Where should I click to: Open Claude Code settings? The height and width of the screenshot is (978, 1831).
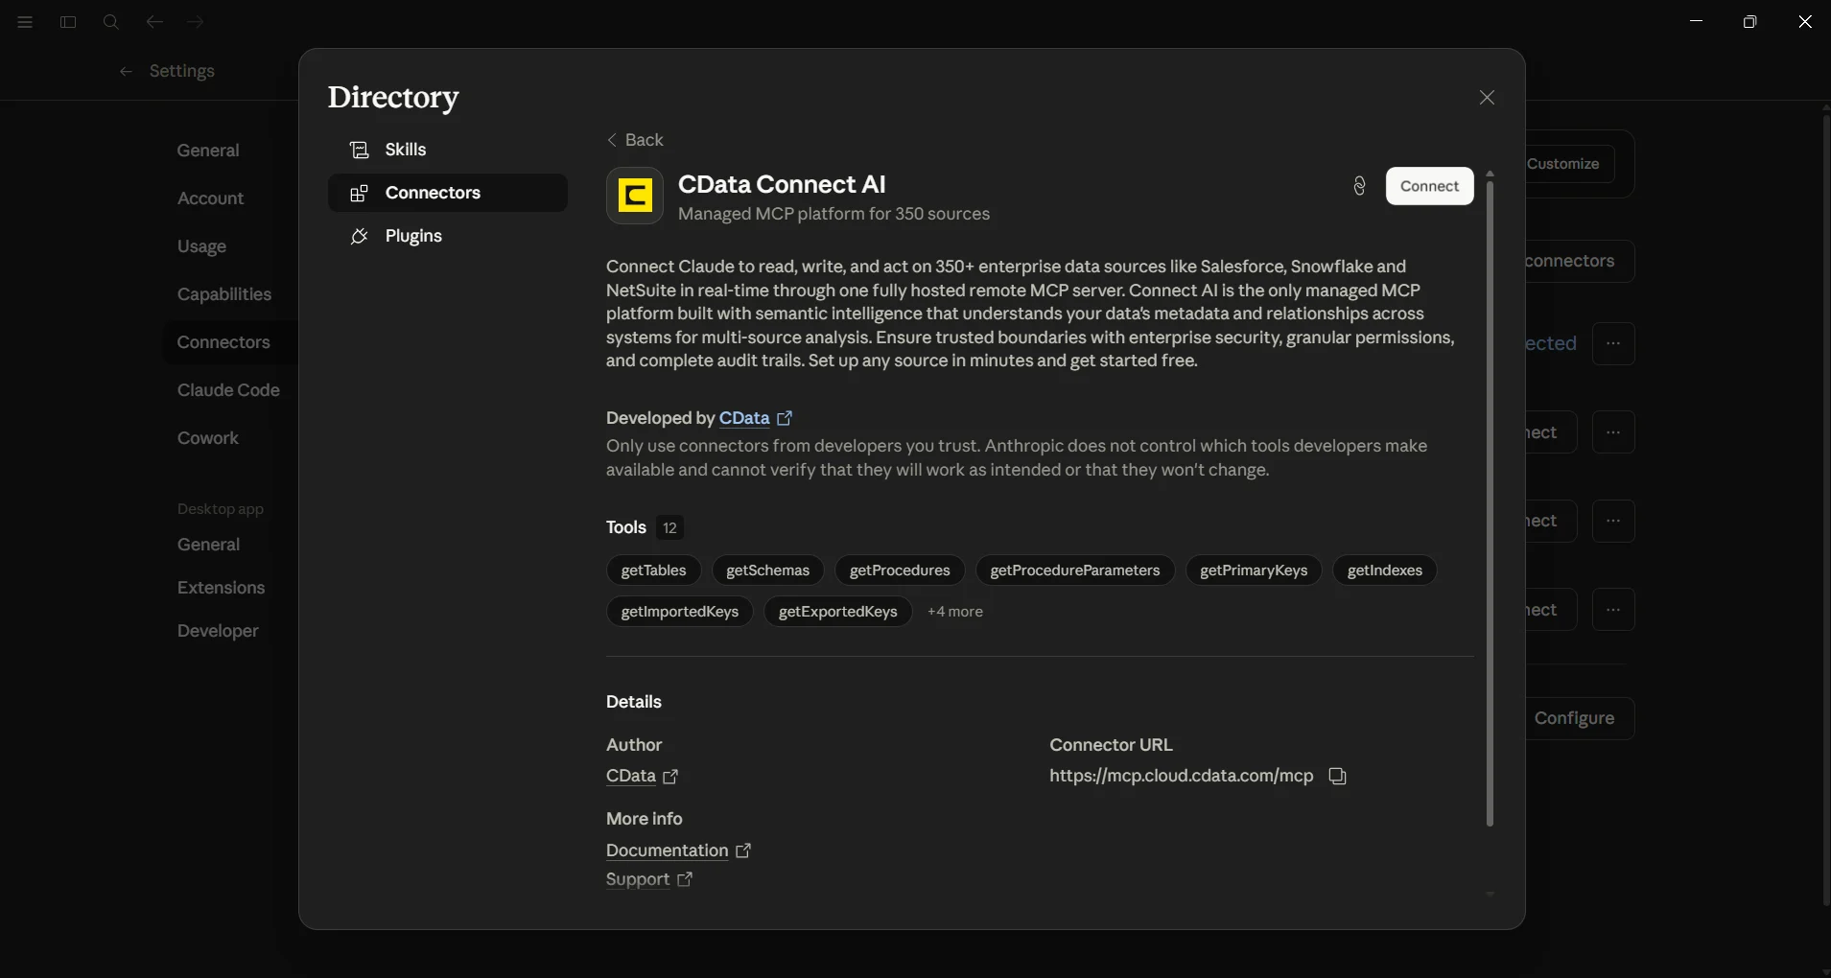click(228, 390)
